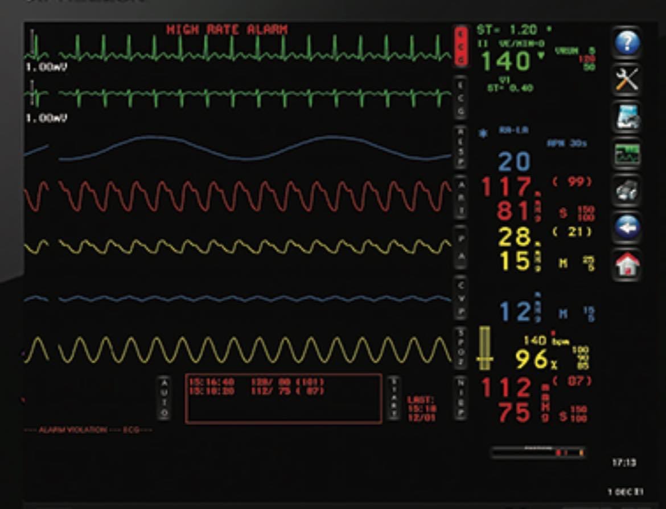Click the ART mean value (99)
Image resolution: width=666 pixels, height=509 pixels.
point(572,182)
